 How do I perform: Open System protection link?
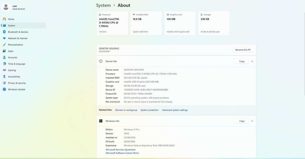pos(149,110)
